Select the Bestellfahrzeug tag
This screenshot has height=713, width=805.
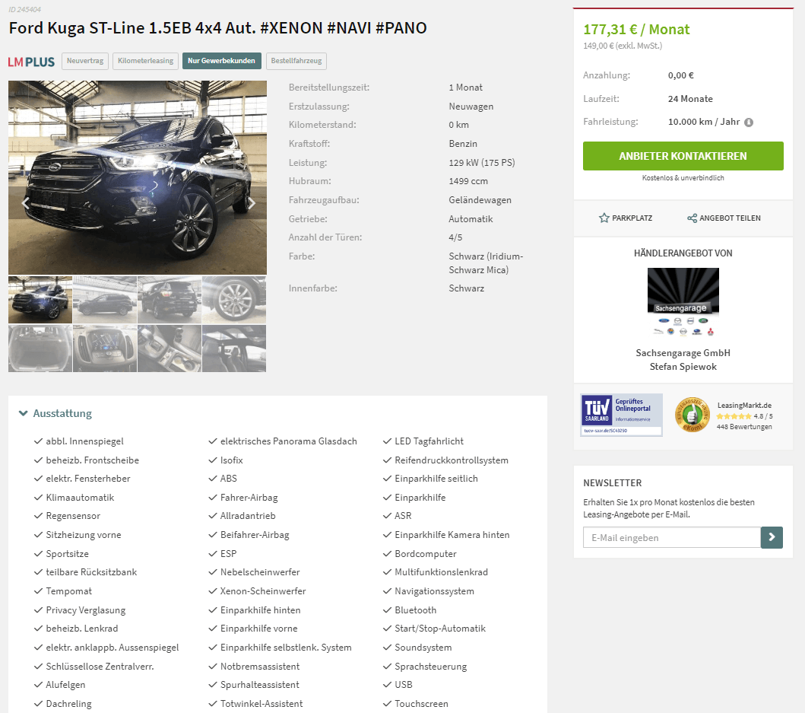click(296, 61)
